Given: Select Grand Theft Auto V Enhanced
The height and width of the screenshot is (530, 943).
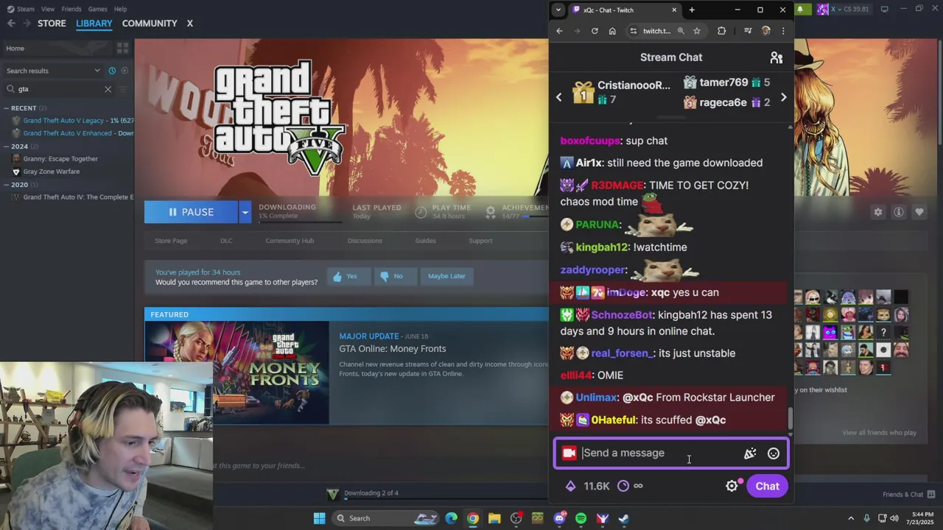Looking at the screenshot, I should pyautogui.click(x=72, y=133).
